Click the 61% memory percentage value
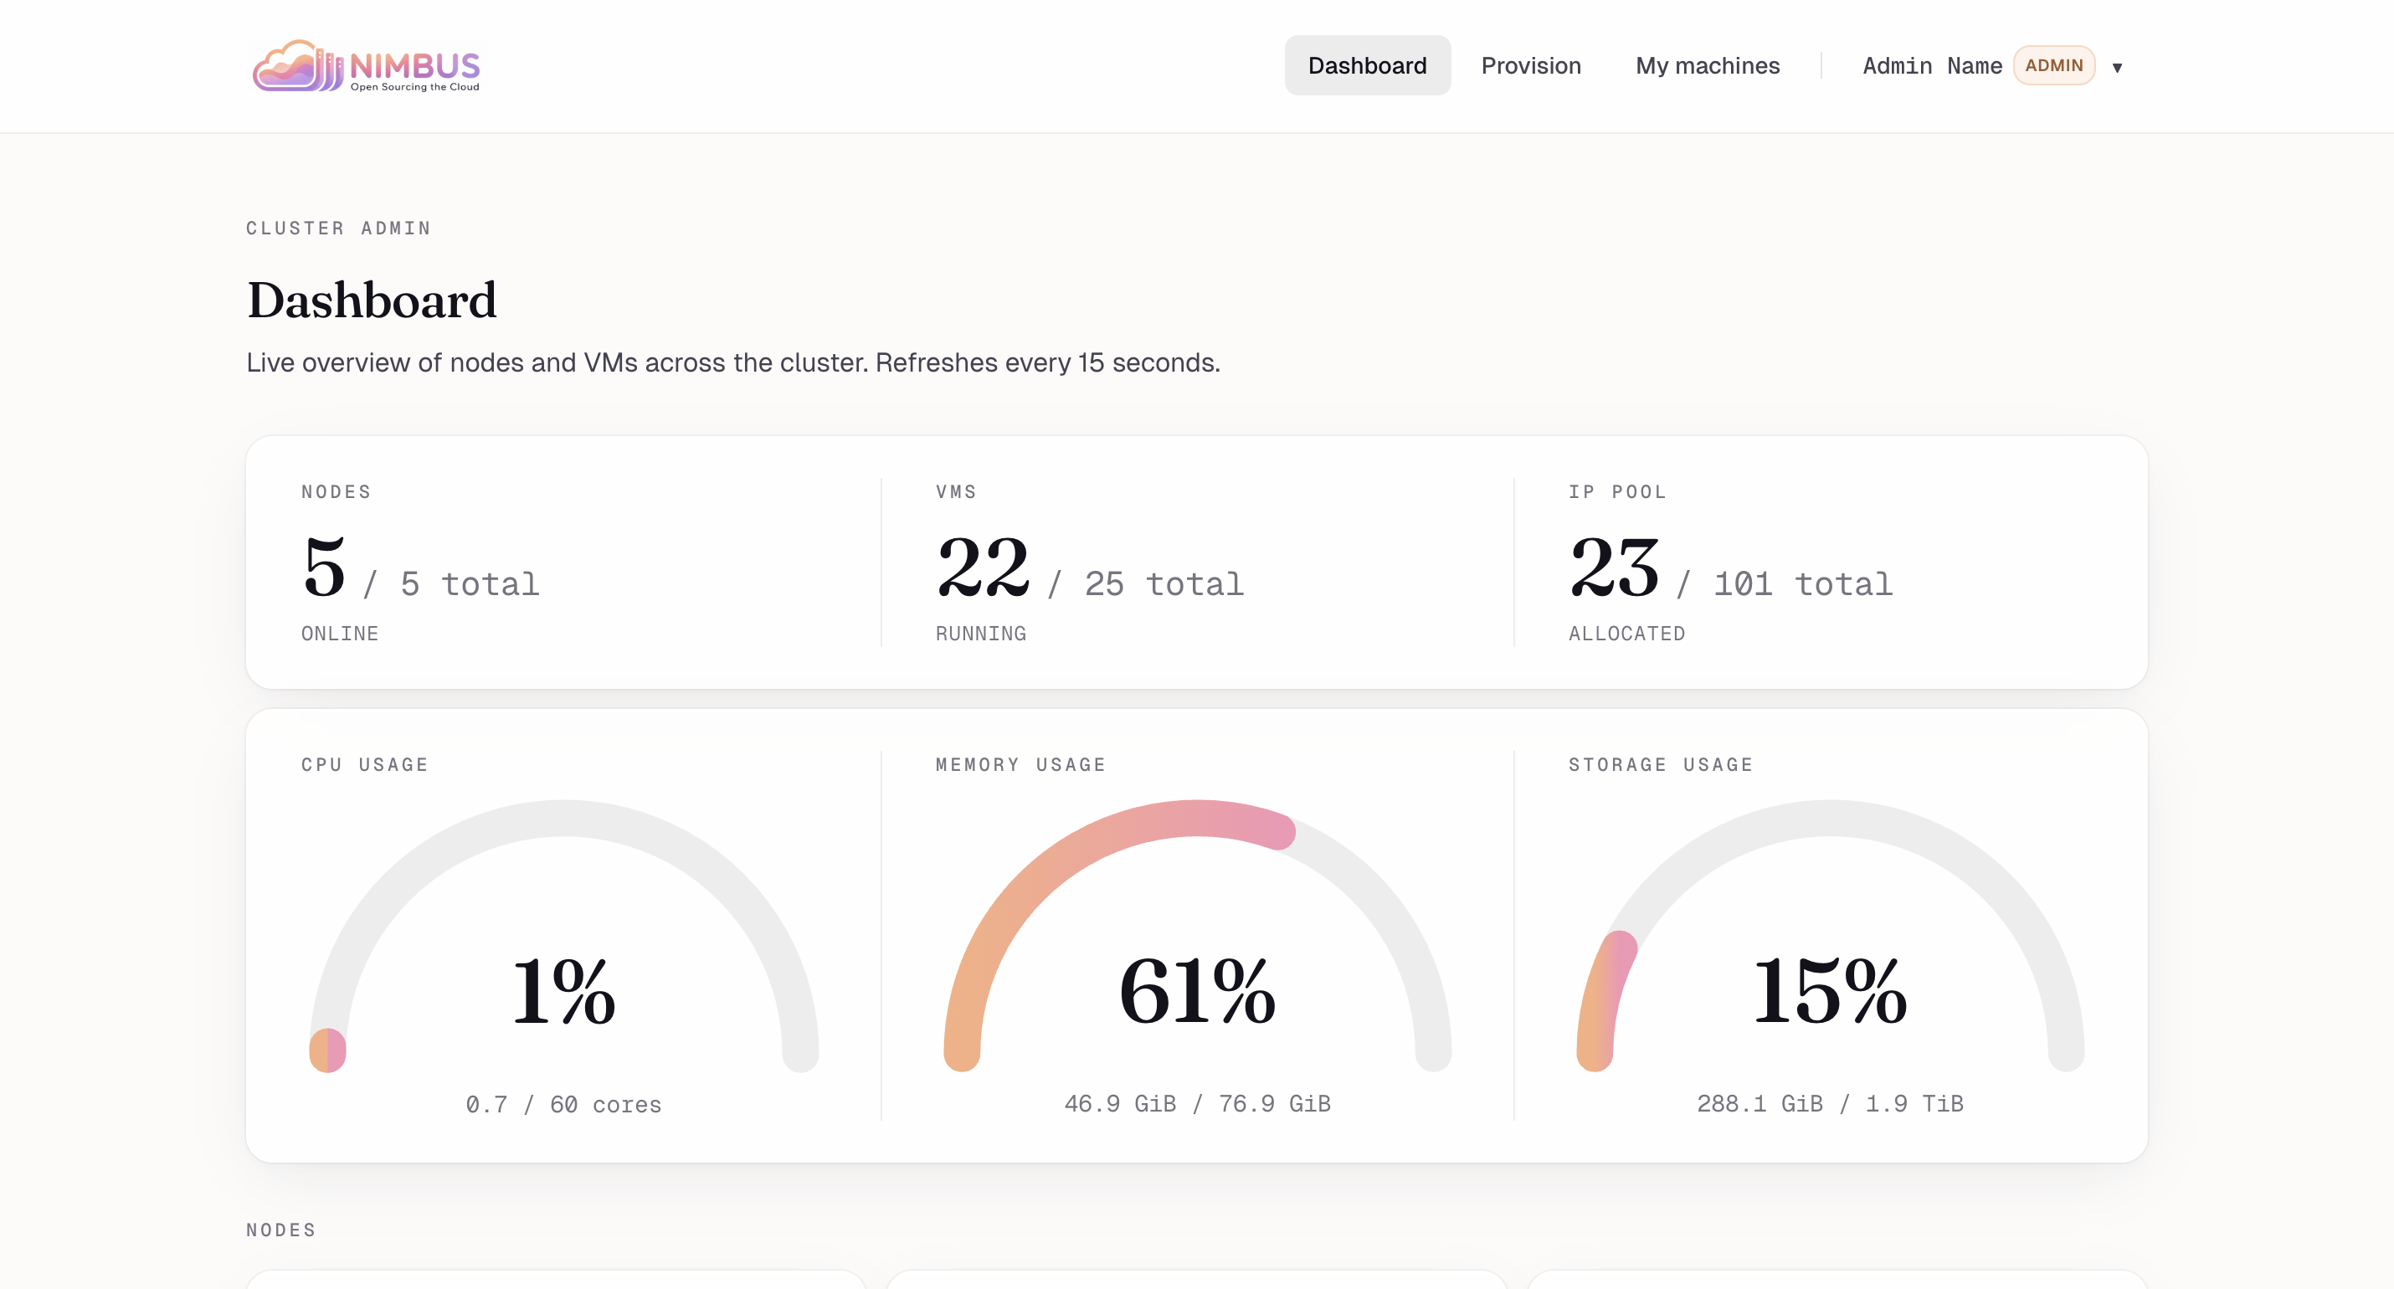 (1197, 992)
